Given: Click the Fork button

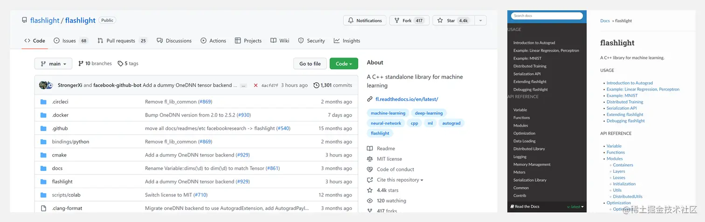Looking at the screenshot, I should pos(409,20).
